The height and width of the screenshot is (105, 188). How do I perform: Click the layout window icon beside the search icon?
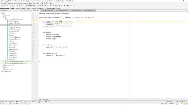coord(71,6)
